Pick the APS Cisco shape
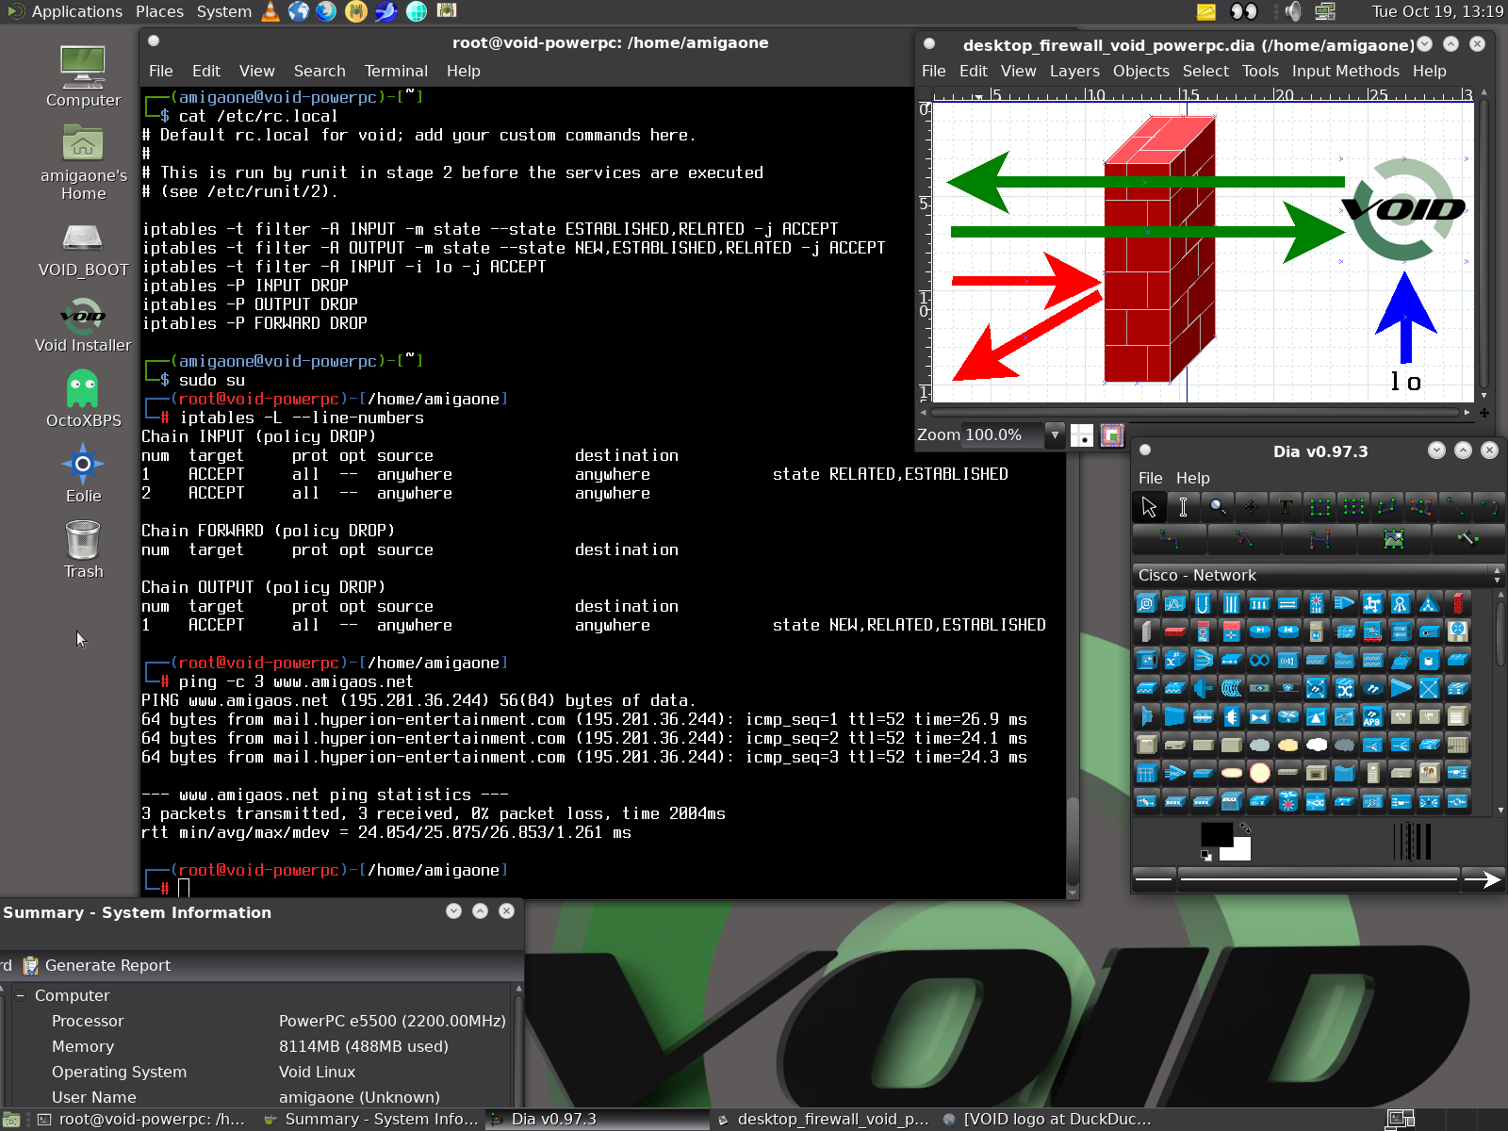This screenshot has height=1131, width=1508. click(1372, 716)
